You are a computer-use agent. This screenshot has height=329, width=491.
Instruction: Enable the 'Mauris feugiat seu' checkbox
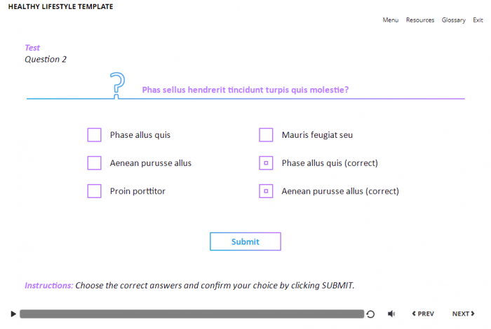pos(266,135)
